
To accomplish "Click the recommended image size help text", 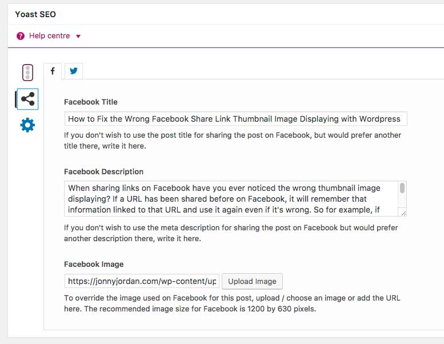I will point(232,303).
